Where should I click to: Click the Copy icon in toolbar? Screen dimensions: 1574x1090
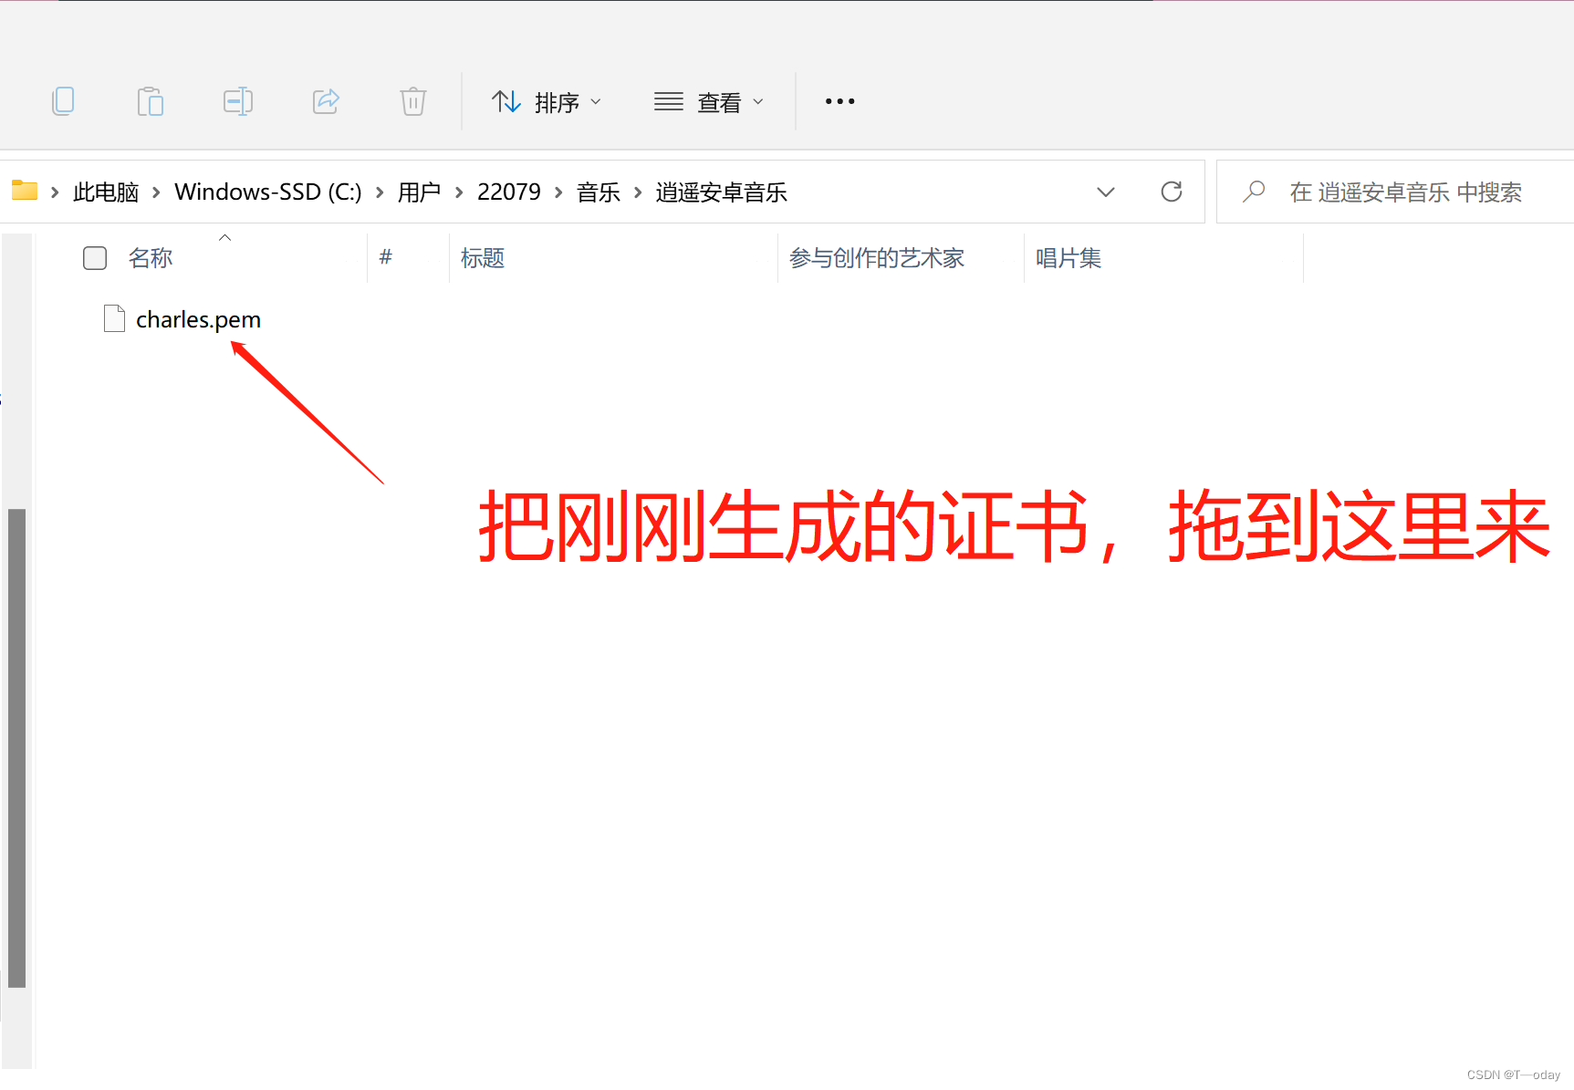pyautogui.click(x=63, y=101)
